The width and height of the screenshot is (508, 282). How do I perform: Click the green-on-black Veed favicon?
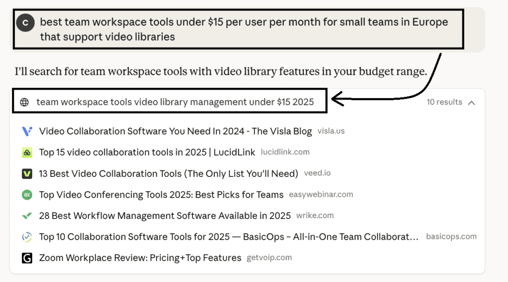click(27, 173)
